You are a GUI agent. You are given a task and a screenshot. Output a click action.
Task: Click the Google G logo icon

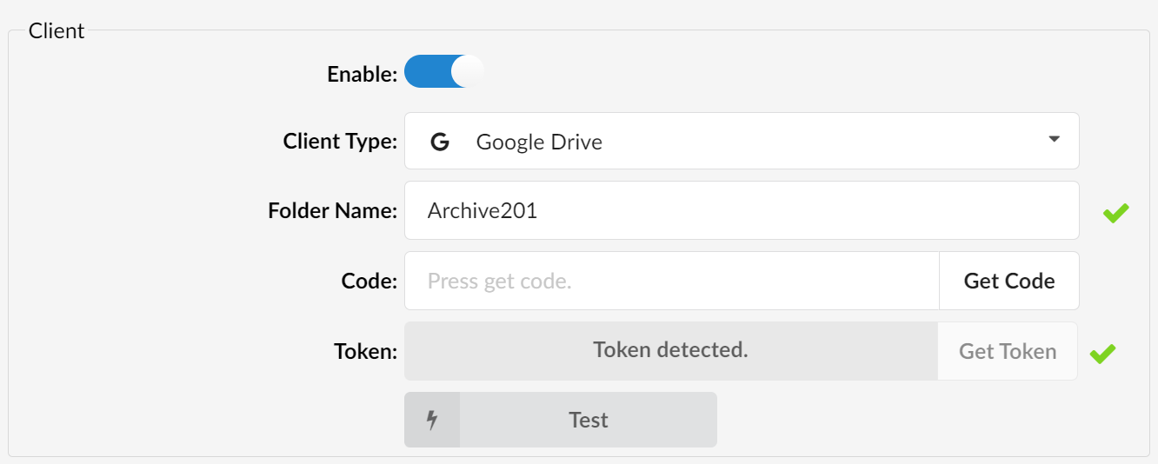pyautogui.click(x=440, y=142)
